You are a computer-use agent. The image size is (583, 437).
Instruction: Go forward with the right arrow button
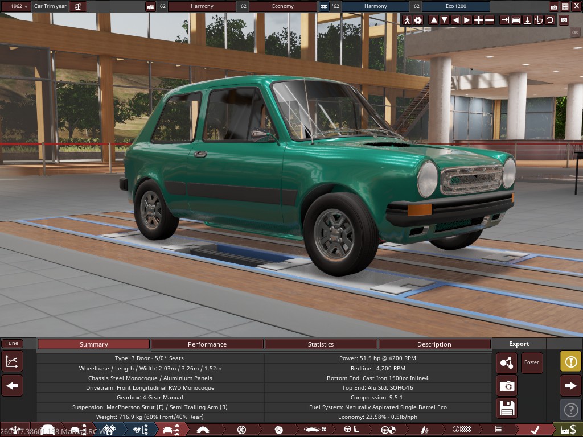point(570,386)
